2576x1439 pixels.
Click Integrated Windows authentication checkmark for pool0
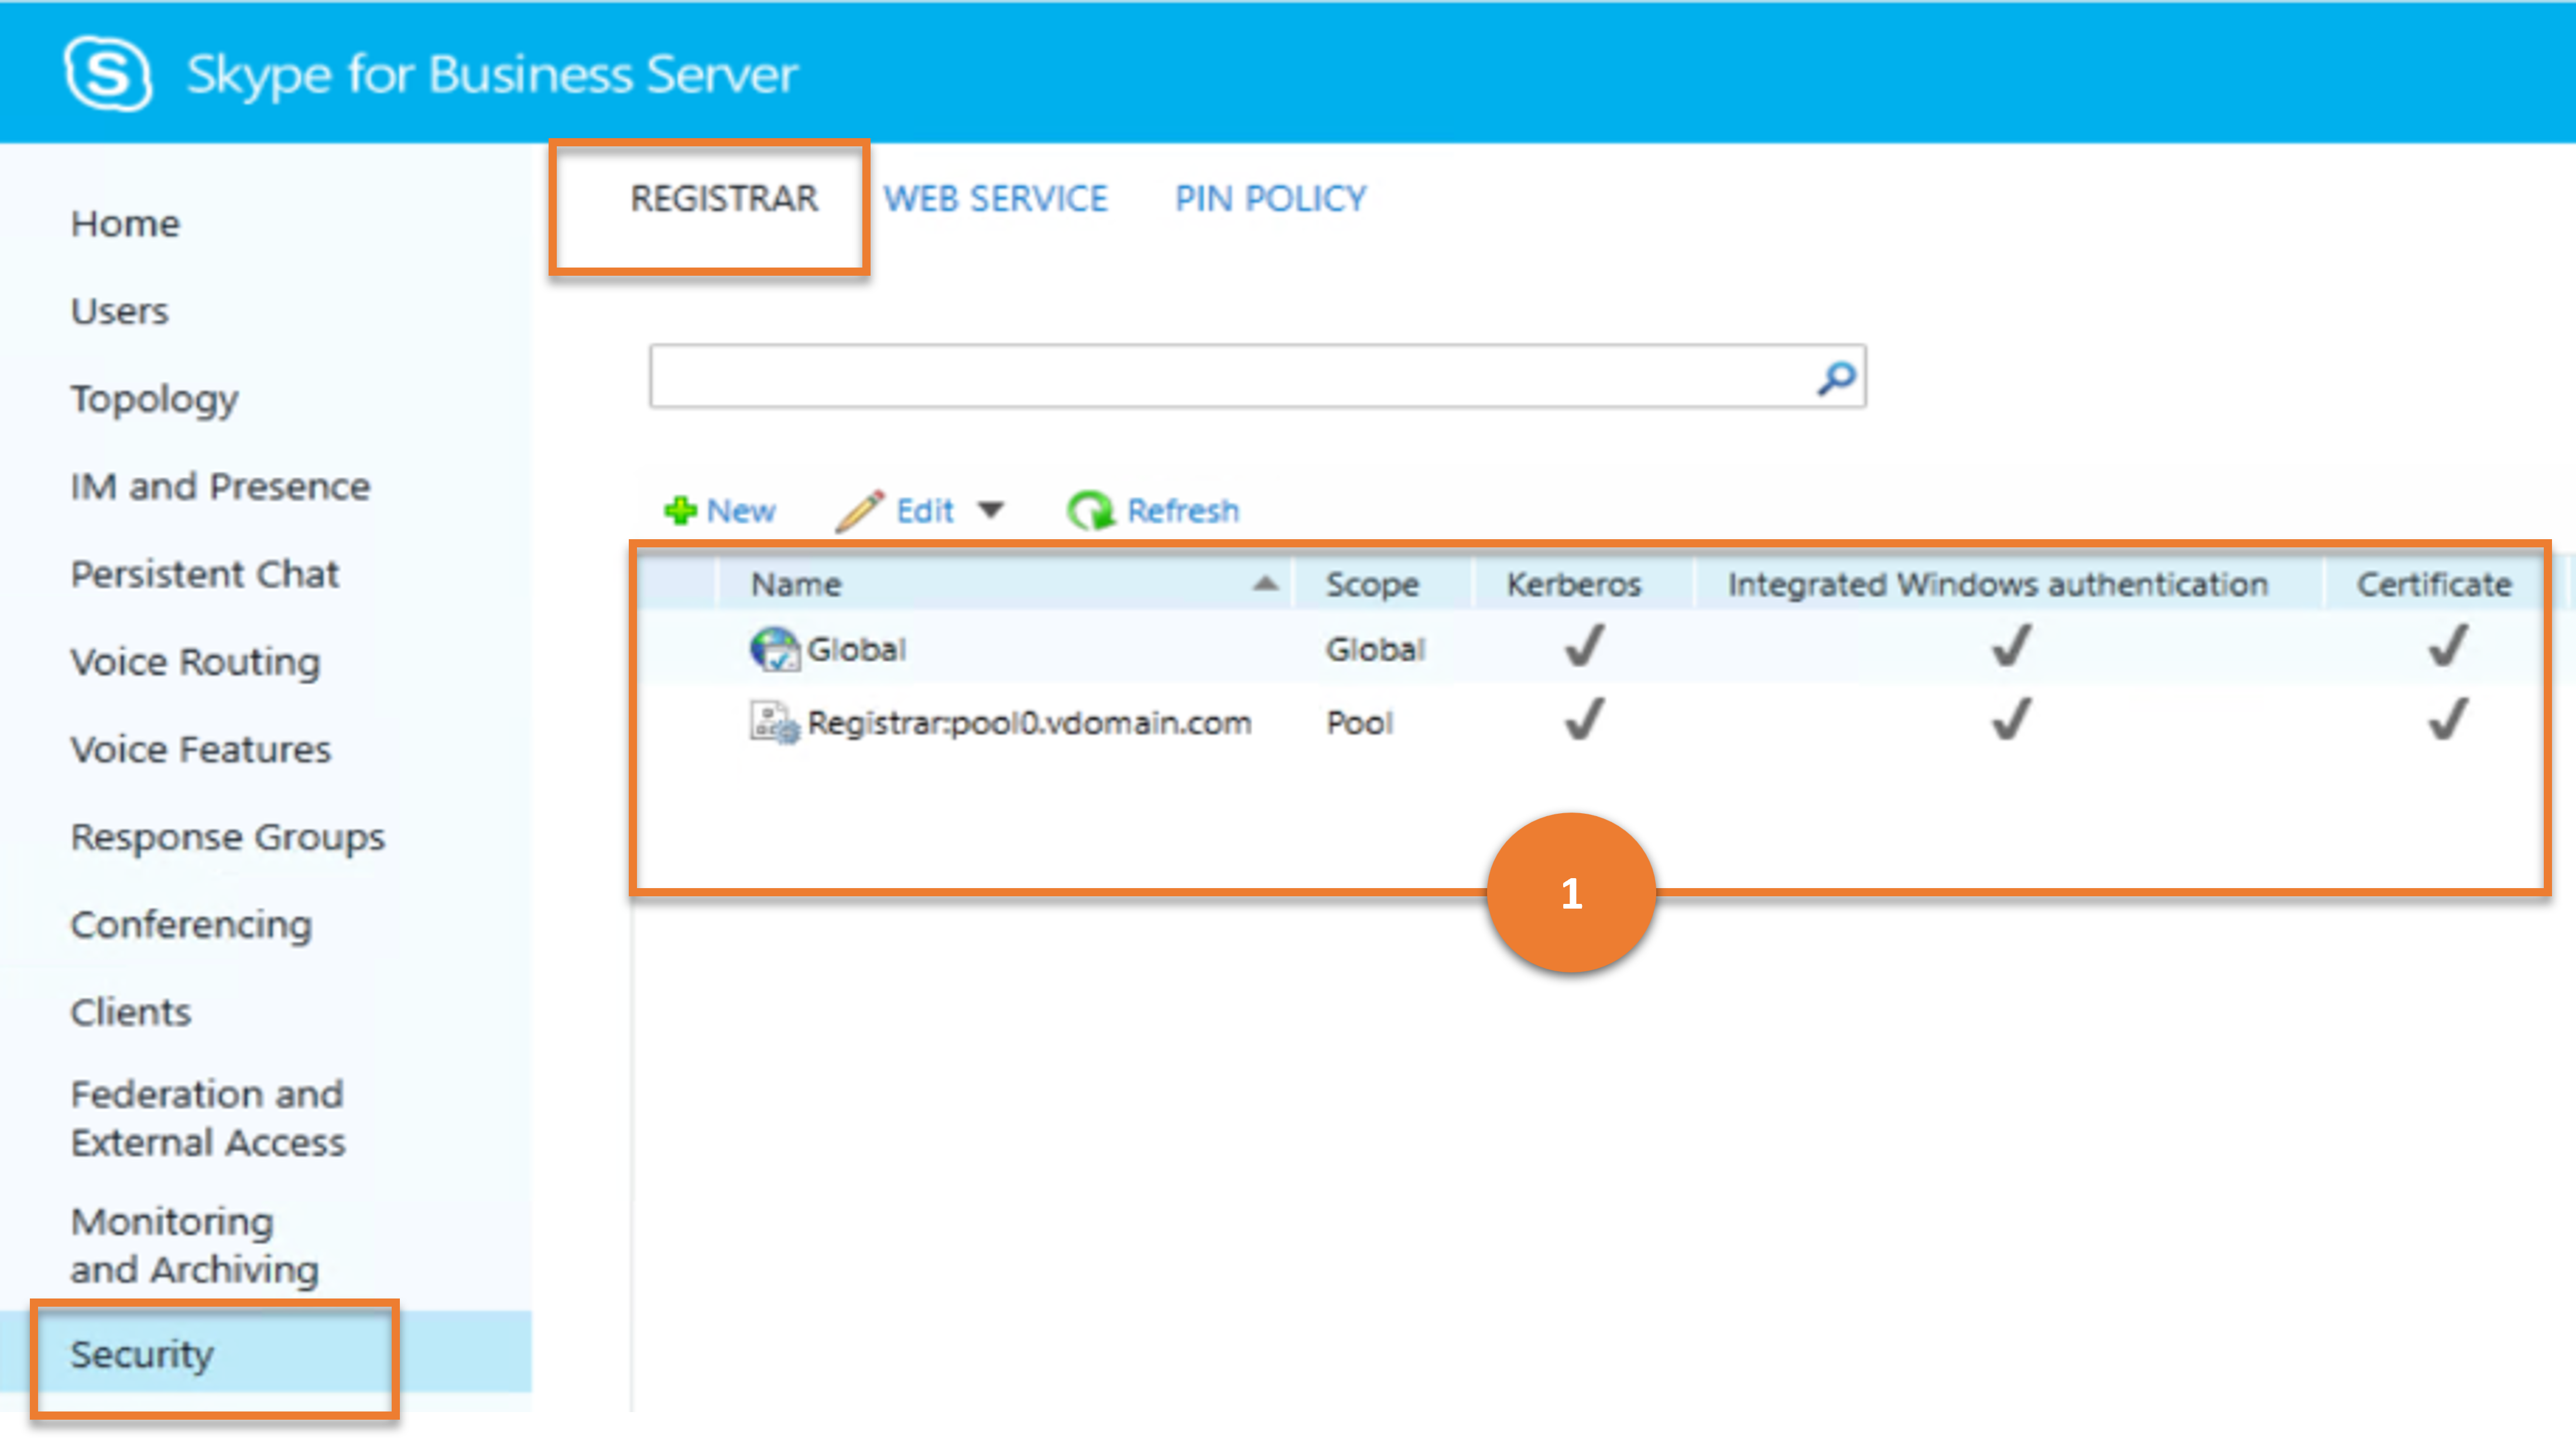2011,719
